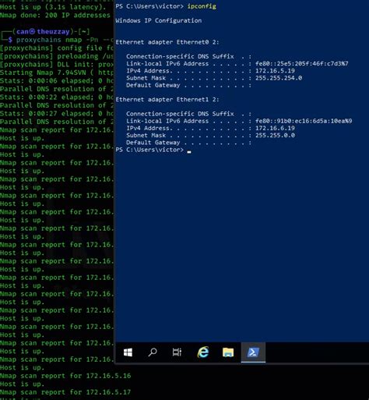The width and height of the screenshot is (369, 400).
Task: Click the ipconfig command text
Action: pos(202,6)
